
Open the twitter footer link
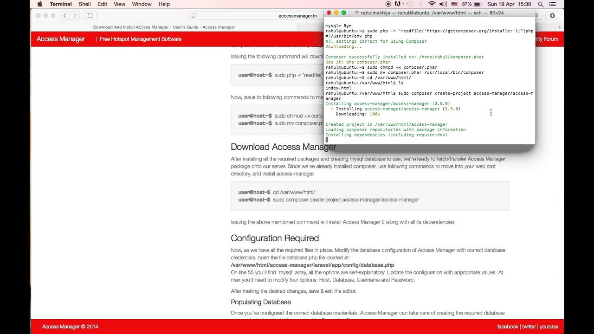coord(529,327)
